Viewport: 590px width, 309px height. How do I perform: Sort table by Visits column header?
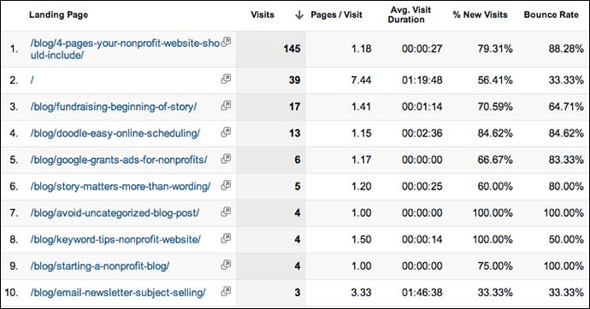[263, 15]
